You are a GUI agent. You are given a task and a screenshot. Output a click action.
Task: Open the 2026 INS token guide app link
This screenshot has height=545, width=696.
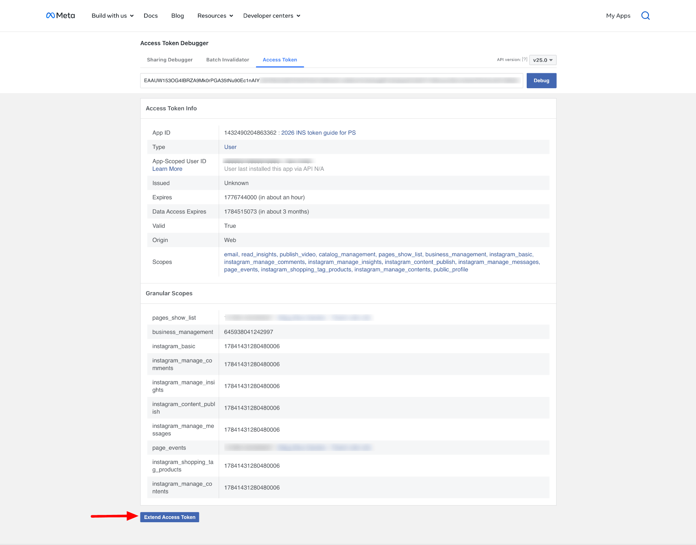pyautogui.click(x=318, y=133)
